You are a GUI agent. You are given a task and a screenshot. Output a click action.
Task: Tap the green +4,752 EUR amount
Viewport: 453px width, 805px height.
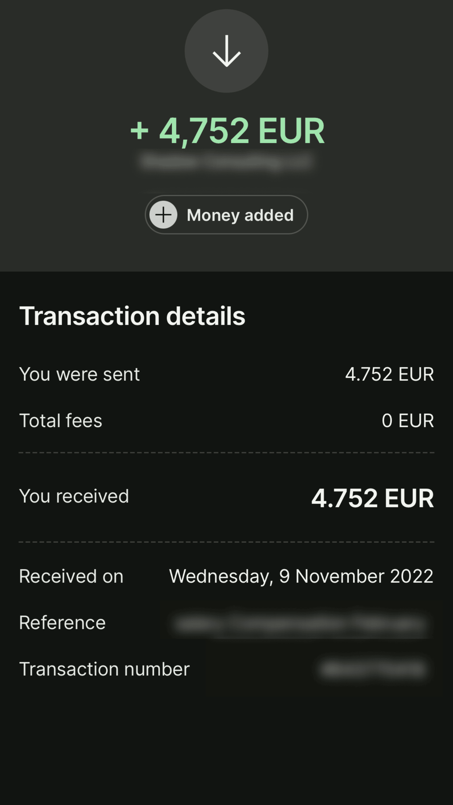point(227,131)
